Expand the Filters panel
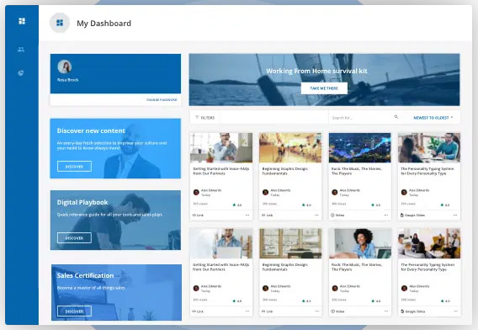478x330 pixels. pos(204,117)
